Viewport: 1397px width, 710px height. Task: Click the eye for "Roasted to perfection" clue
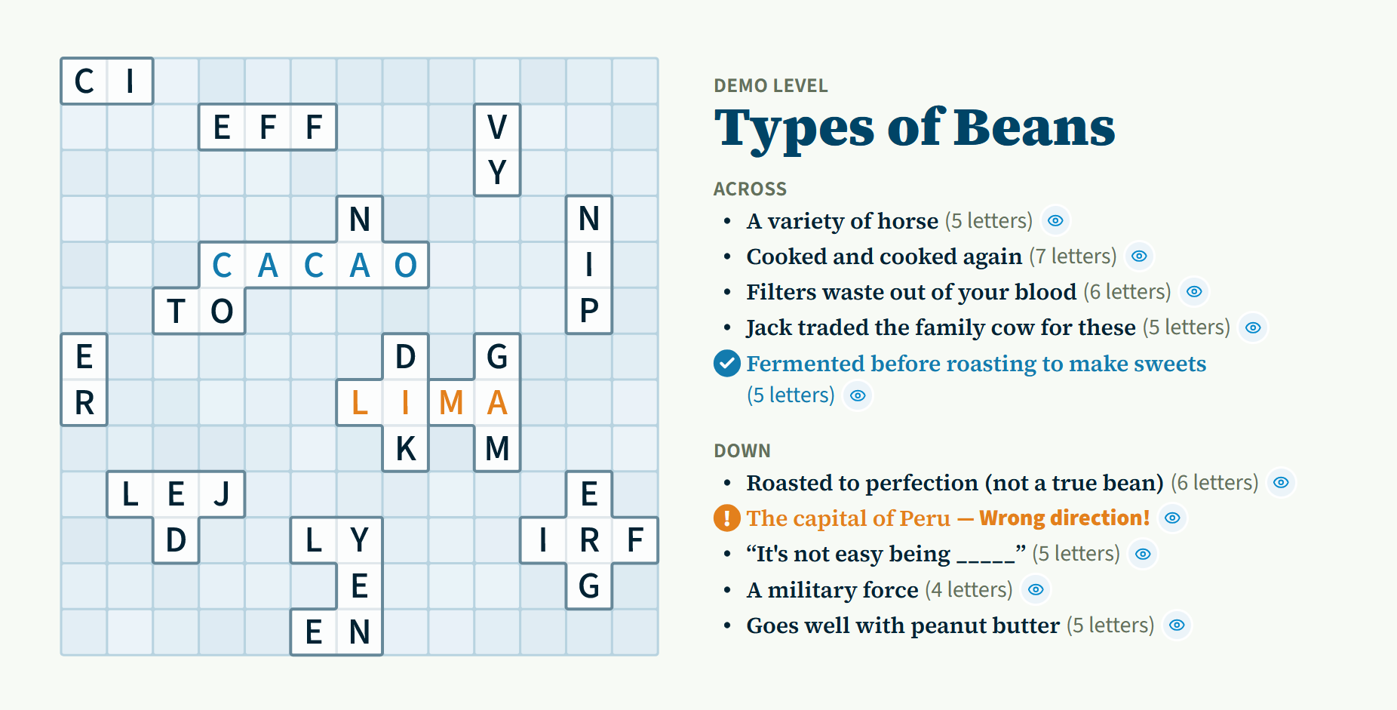(1281, 482)
